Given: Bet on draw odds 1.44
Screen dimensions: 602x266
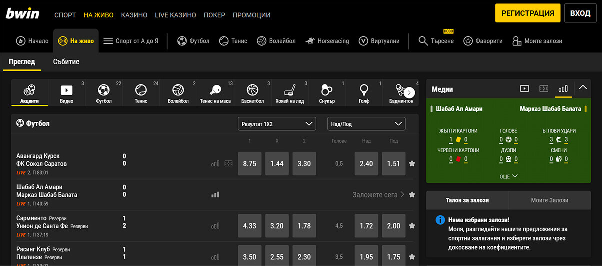Looking at the screenshot, I should tap(277, 163).
